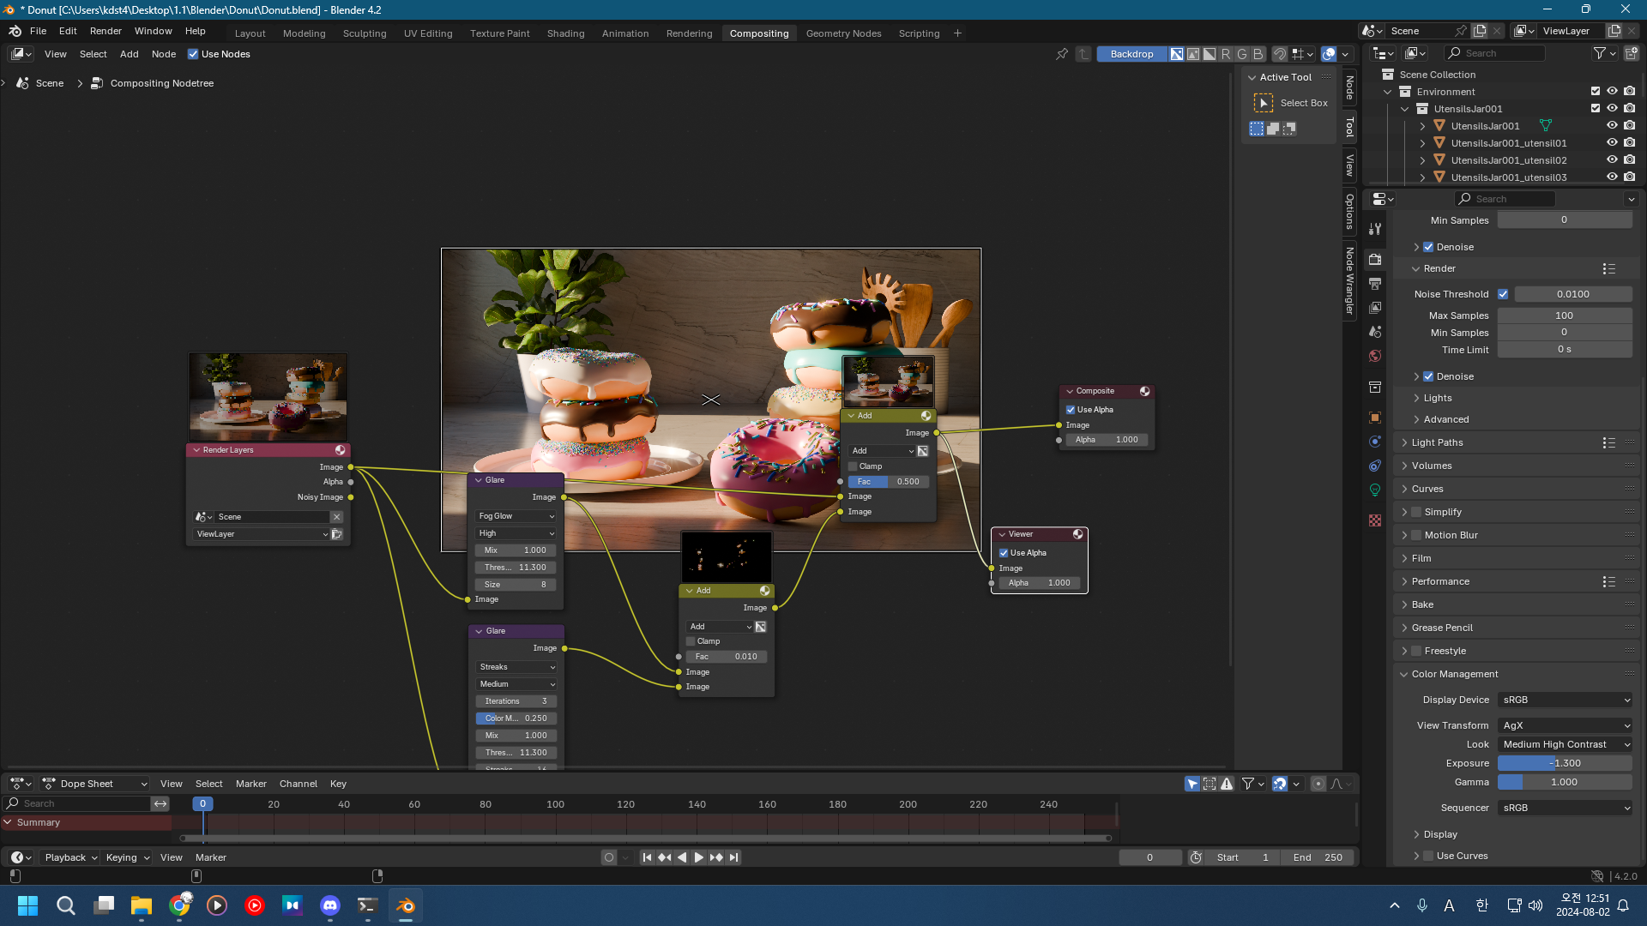Screen dimensions: 1647x926
Task: Uncheck the Use Nodes checkbox
Action: pyautogui.click(x=193, y=54)
